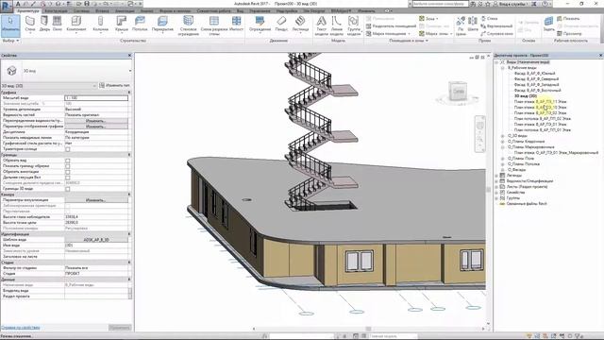Activate the Колонна (Column) tool
The image size is (604, 340).
tap(101, 24)
